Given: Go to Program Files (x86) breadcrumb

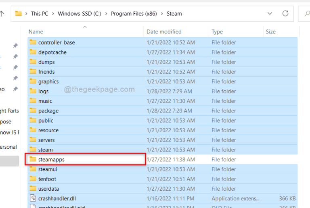Looking at the screenshot, I should [x=134, y=14].
